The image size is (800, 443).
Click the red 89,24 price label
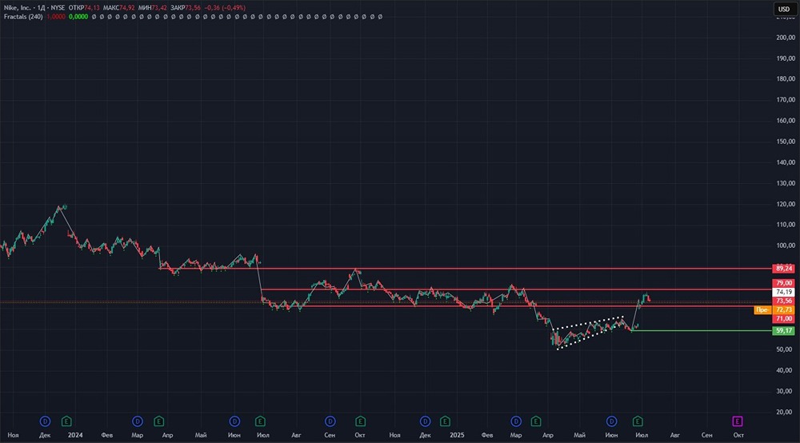pyautogui.click(x=784, y=268)
